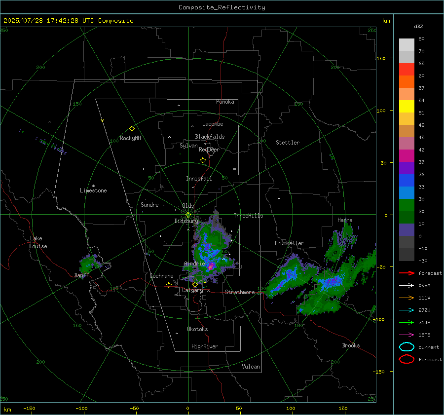Image resolution: width=444 pixels, height=415 pixels.
Task: Click the yellow diamond marker above Calgary
Action: coord(195,284)
